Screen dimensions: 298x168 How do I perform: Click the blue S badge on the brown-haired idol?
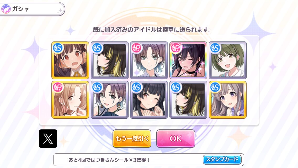point(58,48)
